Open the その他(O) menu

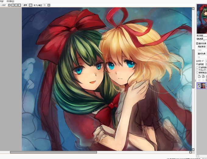(10, 1)
